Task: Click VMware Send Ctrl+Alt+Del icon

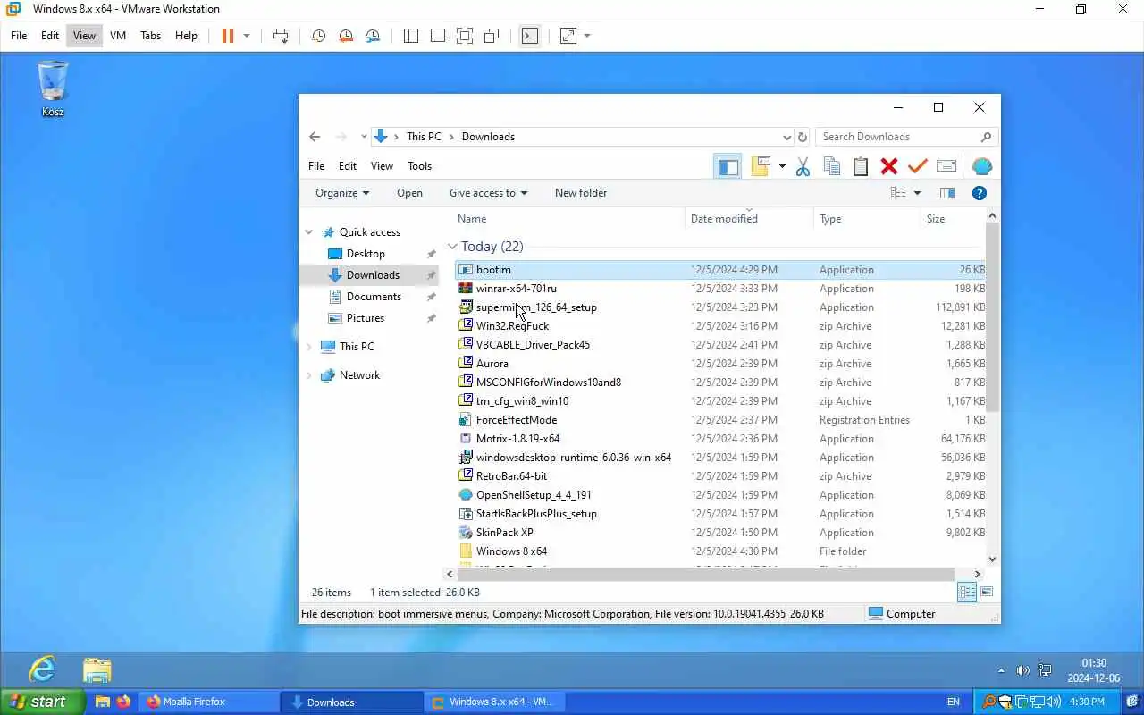Action: tap(281, 36)
